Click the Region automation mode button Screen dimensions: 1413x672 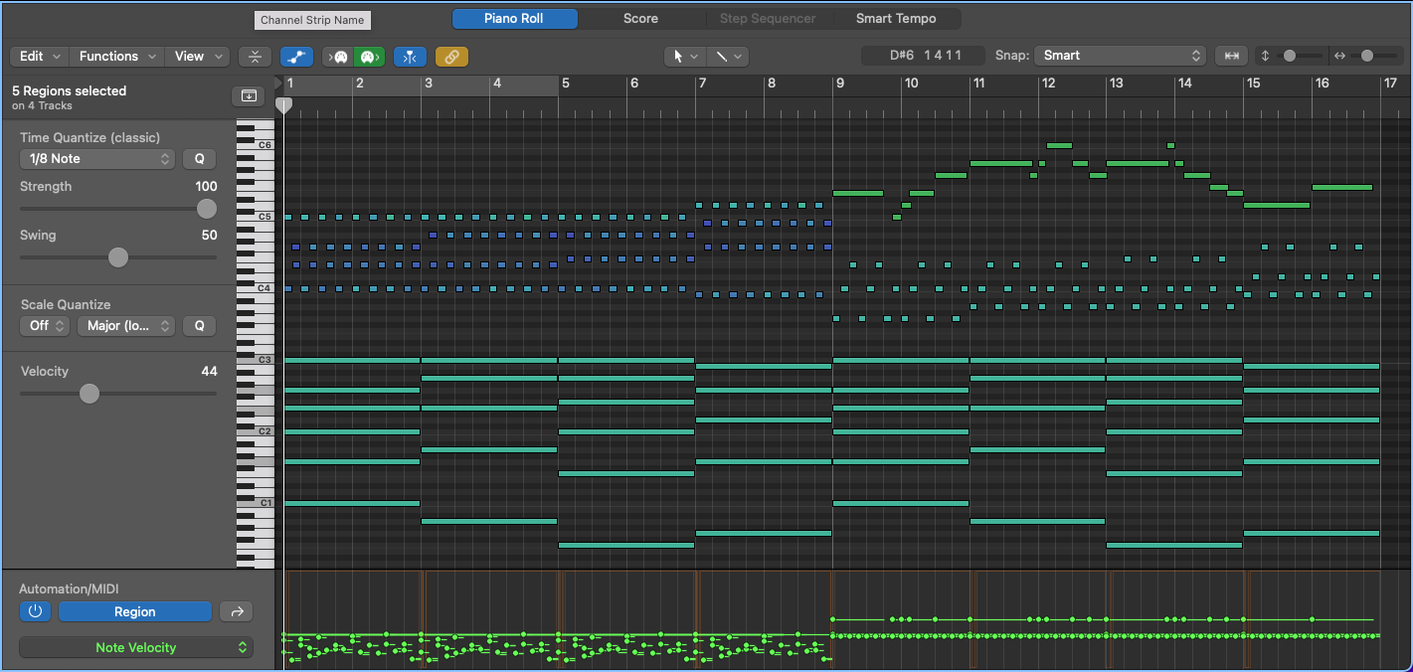pos(134,611)
